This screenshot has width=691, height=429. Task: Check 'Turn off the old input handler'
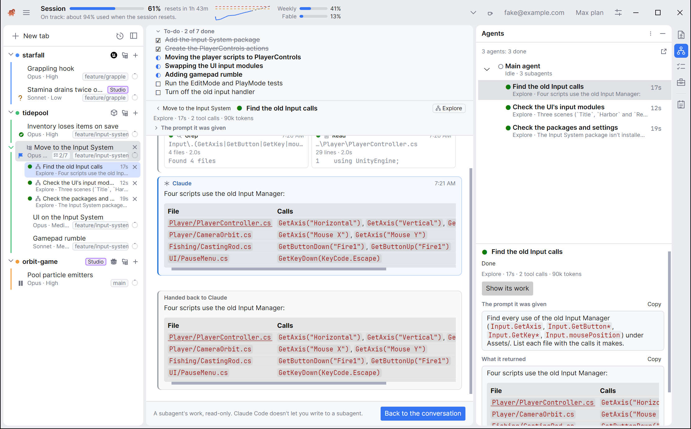pos(158,93)
